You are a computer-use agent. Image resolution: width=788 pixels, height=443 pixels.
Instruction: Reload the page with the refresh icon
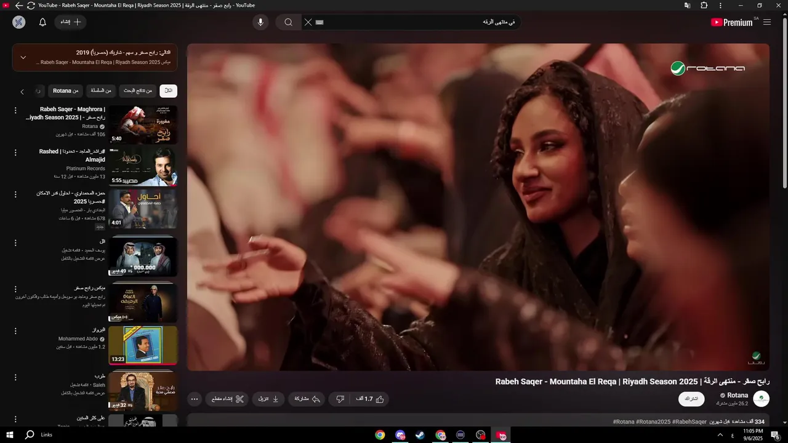tap(31, 6)
